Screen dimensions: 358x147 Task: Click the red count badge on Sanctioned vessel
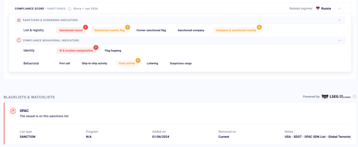[85, 27]
